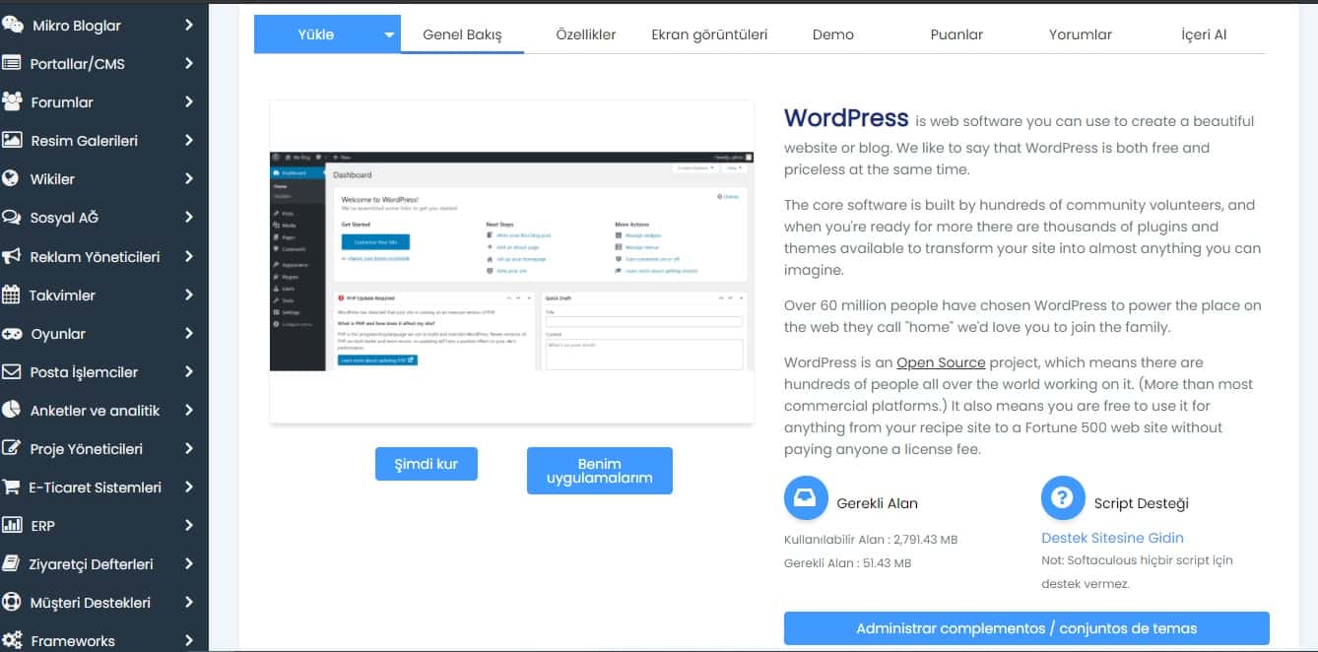Open the Yükle dropdown arrow

click(389, 35)
